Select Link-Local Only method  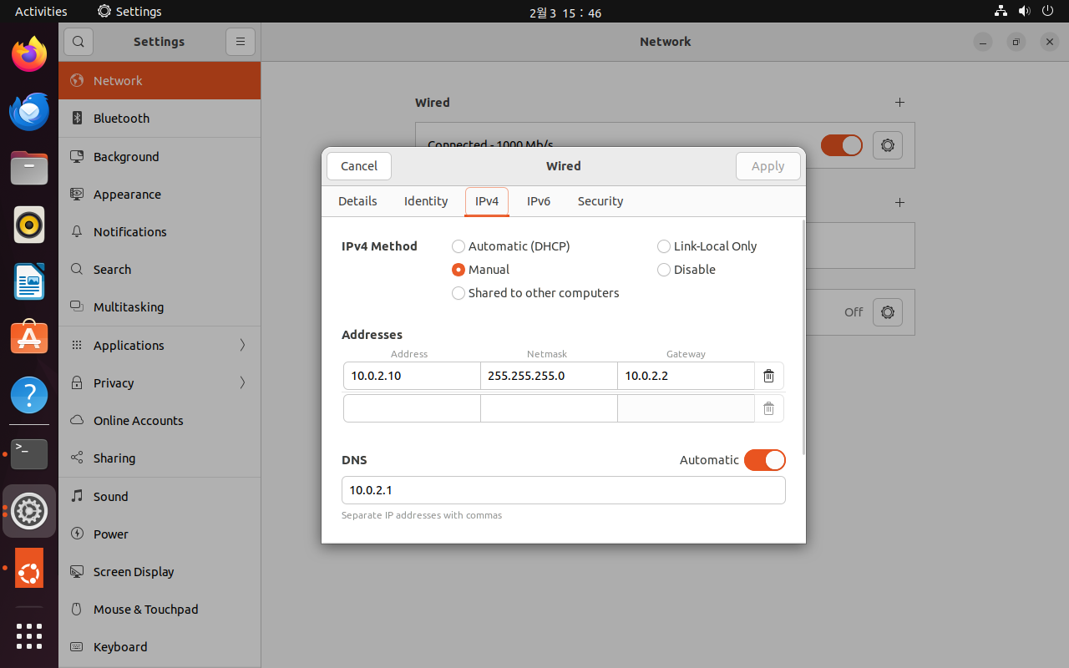[x=707, y=246]
